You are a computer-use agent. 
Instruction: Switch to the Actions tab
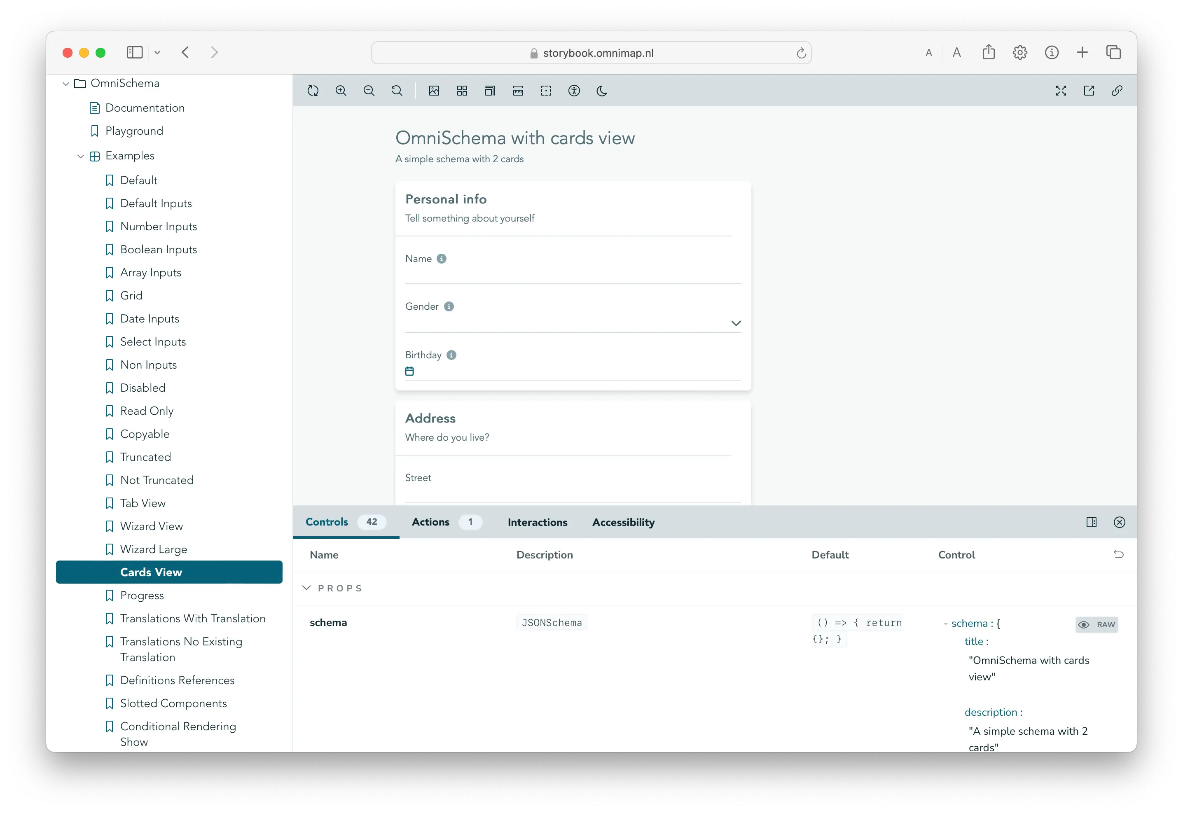[x=430, y=522]
